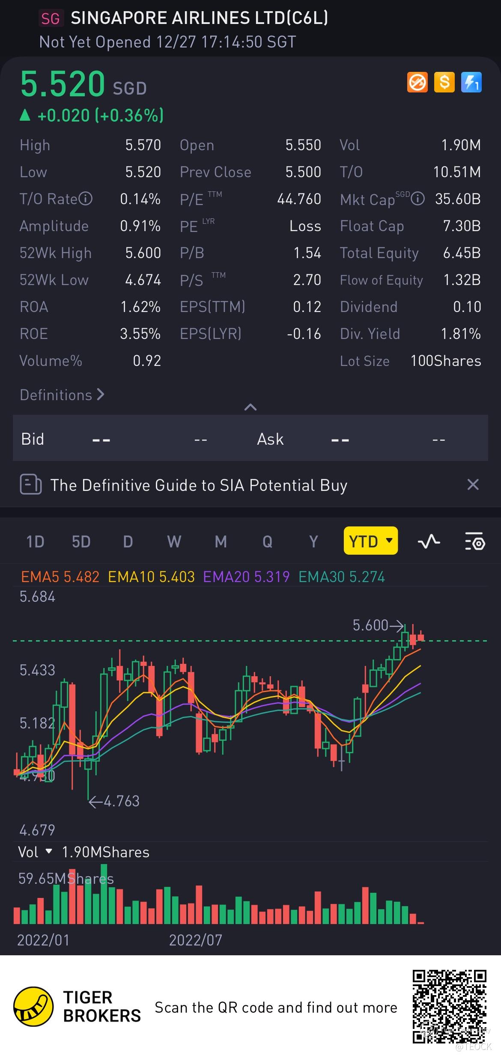Tap the current price 5.520

pos(63,83)
